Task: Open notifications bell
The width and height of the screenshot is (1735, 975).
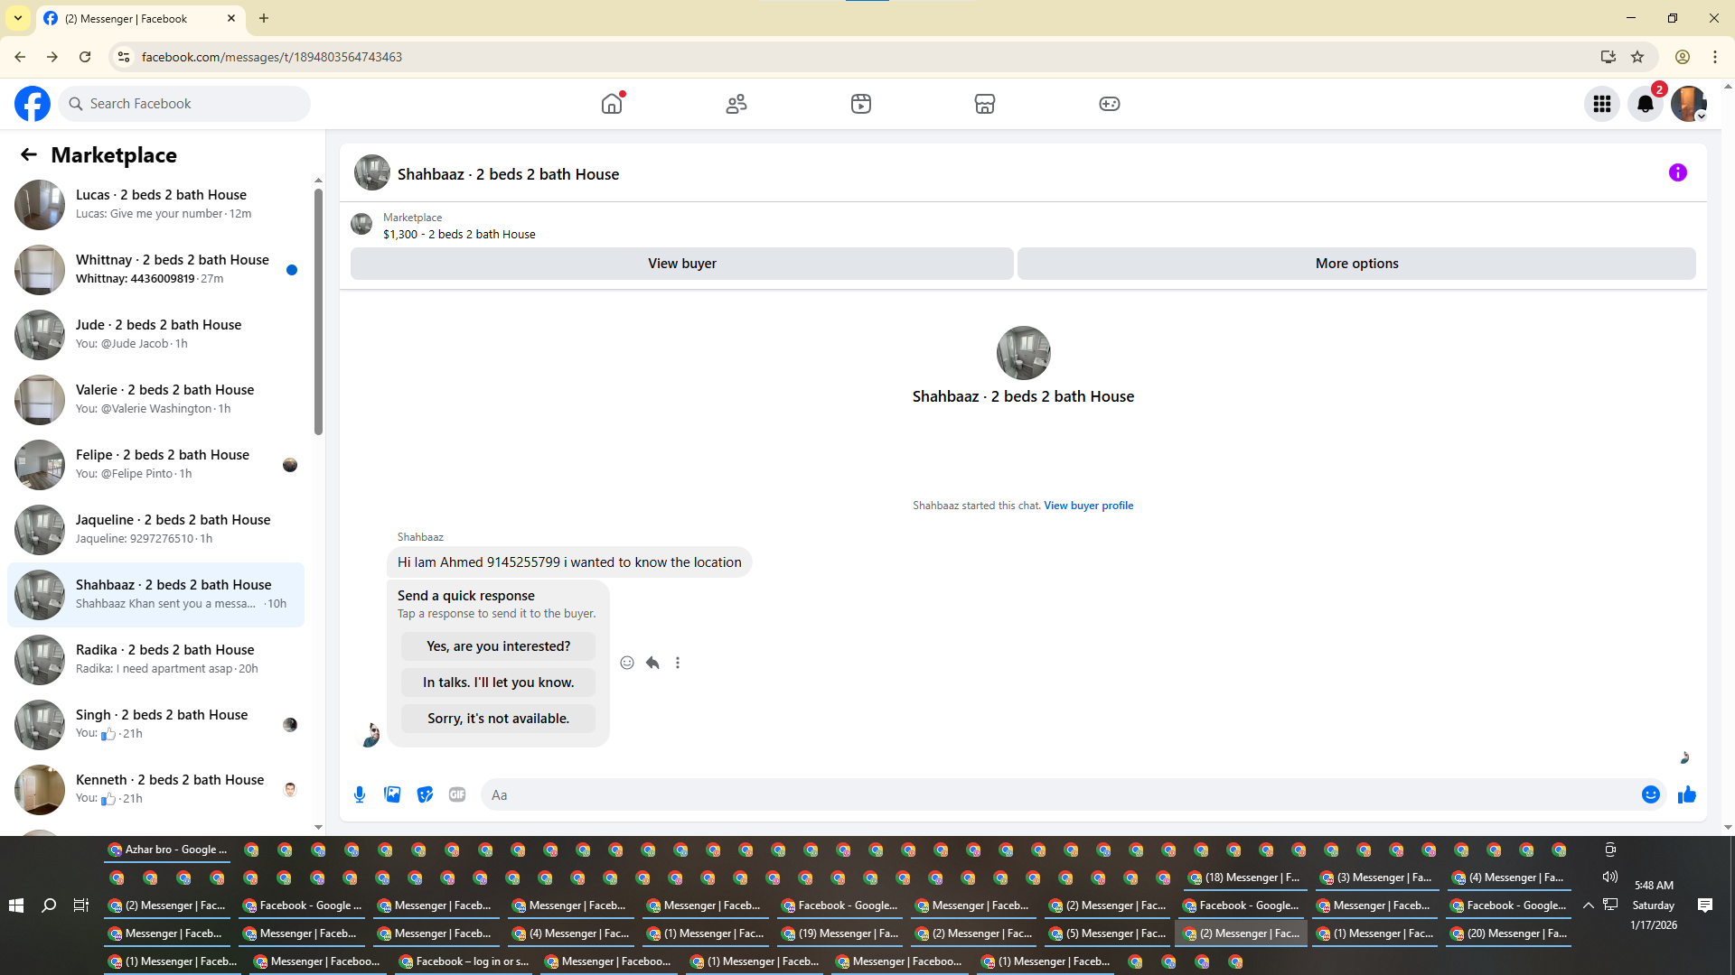Action: (x=1646, y=104)
